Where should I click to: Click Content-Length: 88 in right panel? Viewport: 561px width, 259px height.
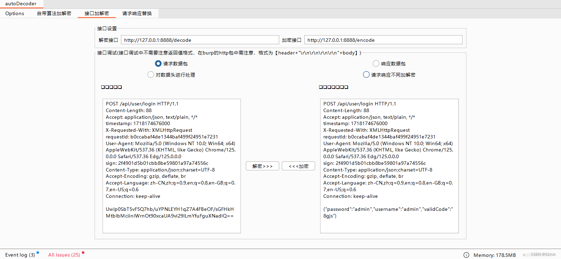click(x=346, y=110)
